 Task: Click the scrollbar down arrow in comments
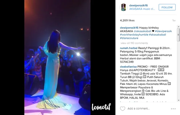(179, 100)
